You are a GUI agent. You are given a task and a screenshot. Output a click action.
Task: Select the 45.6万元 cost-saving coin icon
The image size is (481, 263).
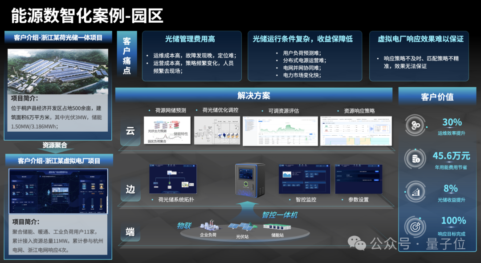(415, 159)
